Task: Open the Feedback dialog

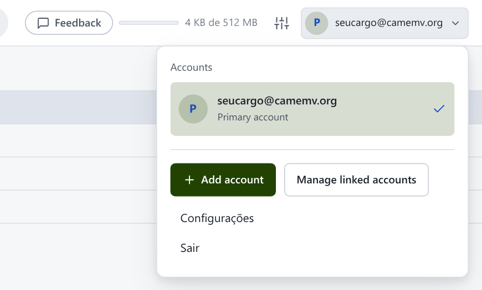Action: (69, 23)
